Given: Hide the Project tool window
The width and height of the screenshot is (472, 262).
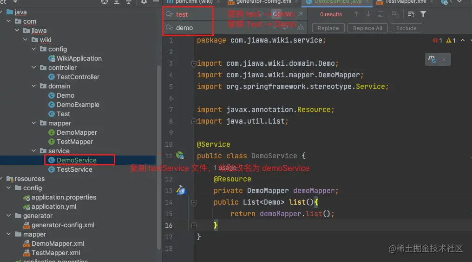Looking at the screenshot, I should click(x=156, y=1).
